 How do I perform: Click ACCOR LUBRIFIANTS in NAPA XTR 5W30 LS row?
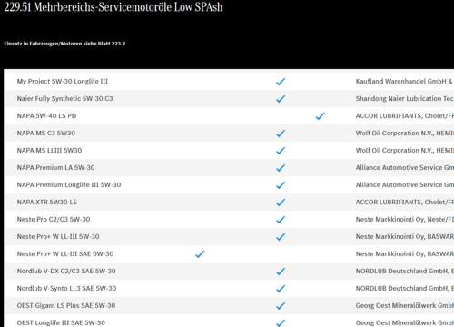tap(405, 202)
